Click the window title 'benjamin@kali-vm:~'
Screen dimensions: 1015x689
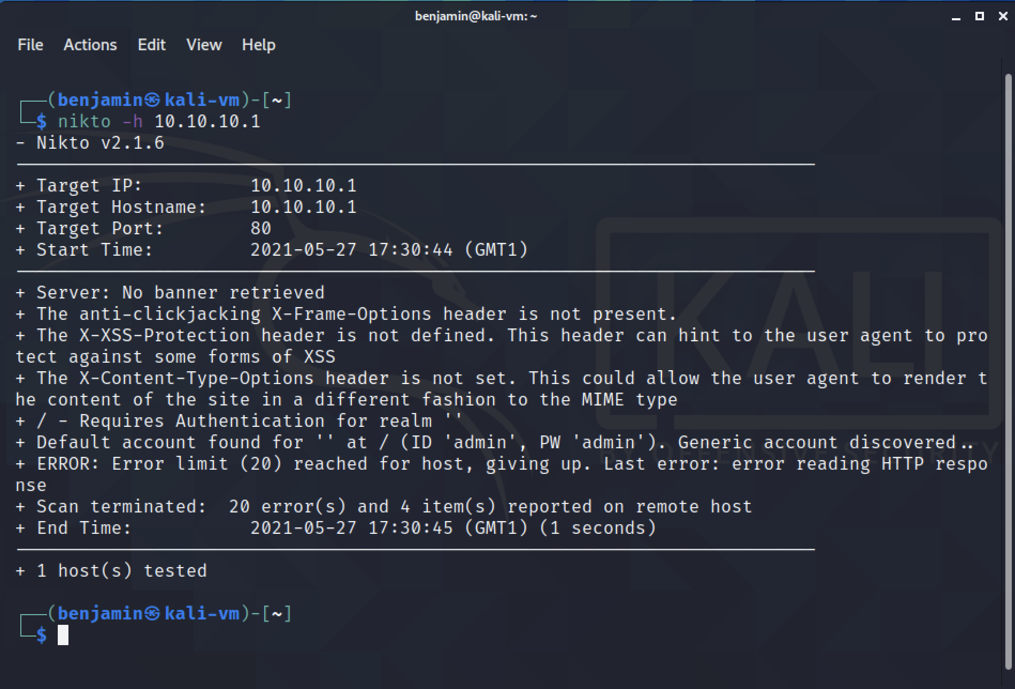pyautogui.click(x=476, y=16)
